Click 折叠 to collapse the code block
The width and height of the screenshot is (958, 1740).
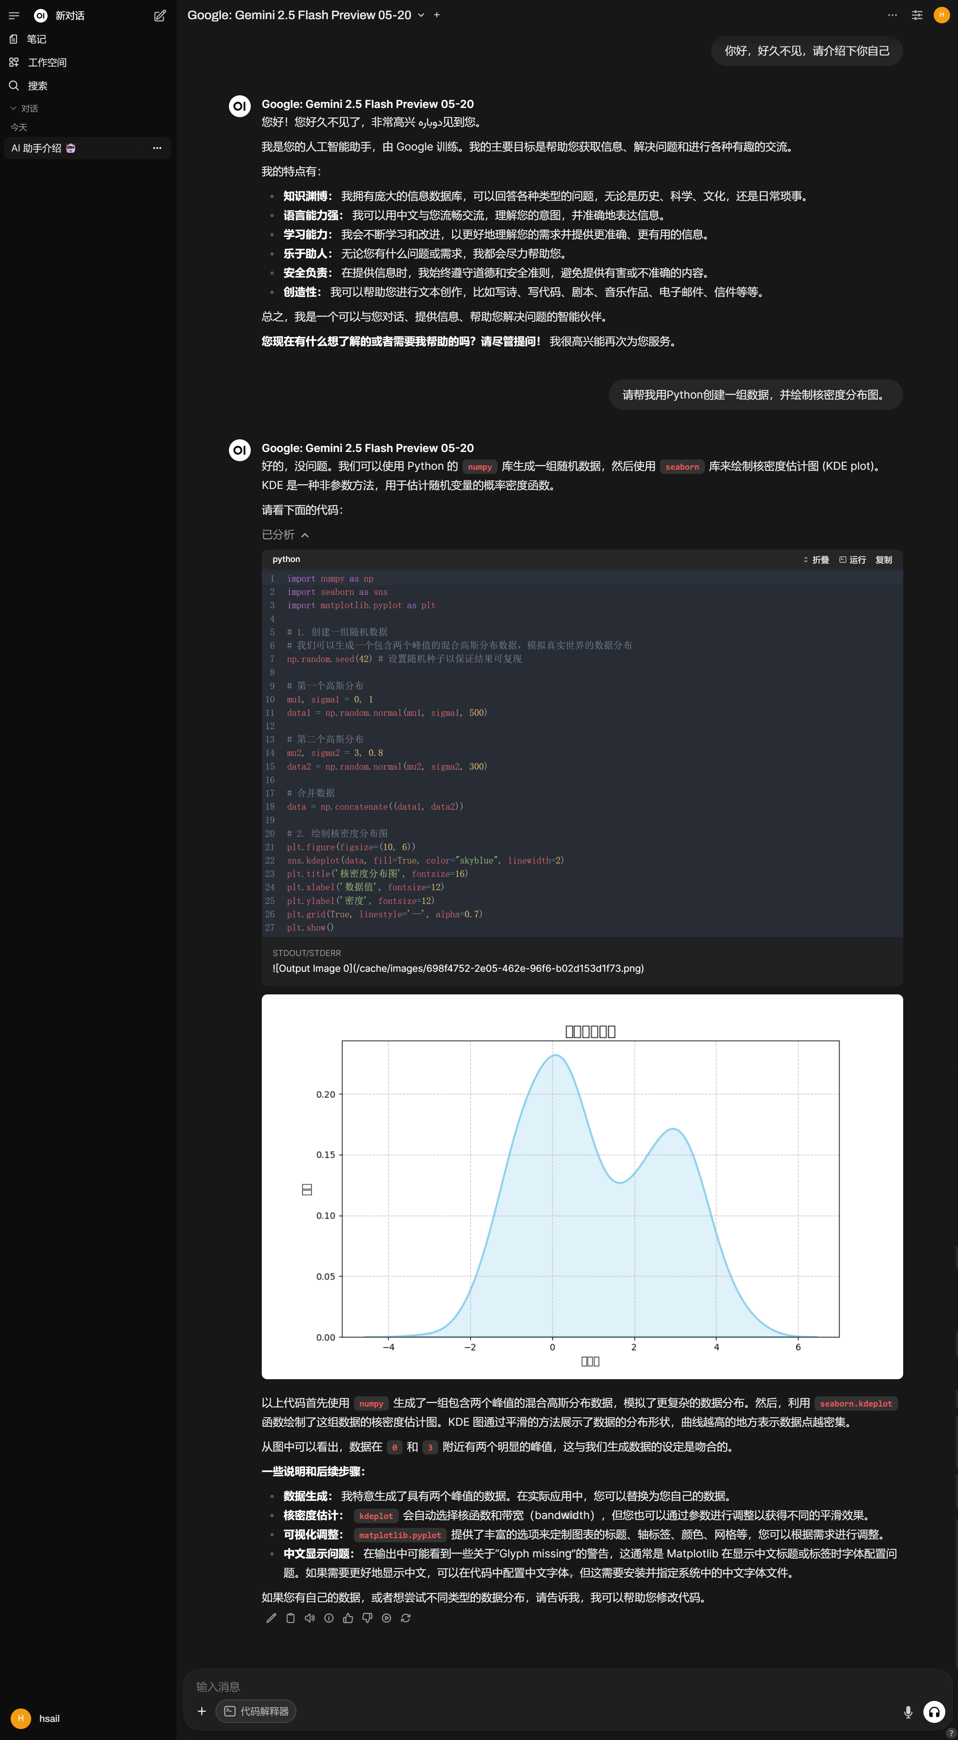pos(816,559)
